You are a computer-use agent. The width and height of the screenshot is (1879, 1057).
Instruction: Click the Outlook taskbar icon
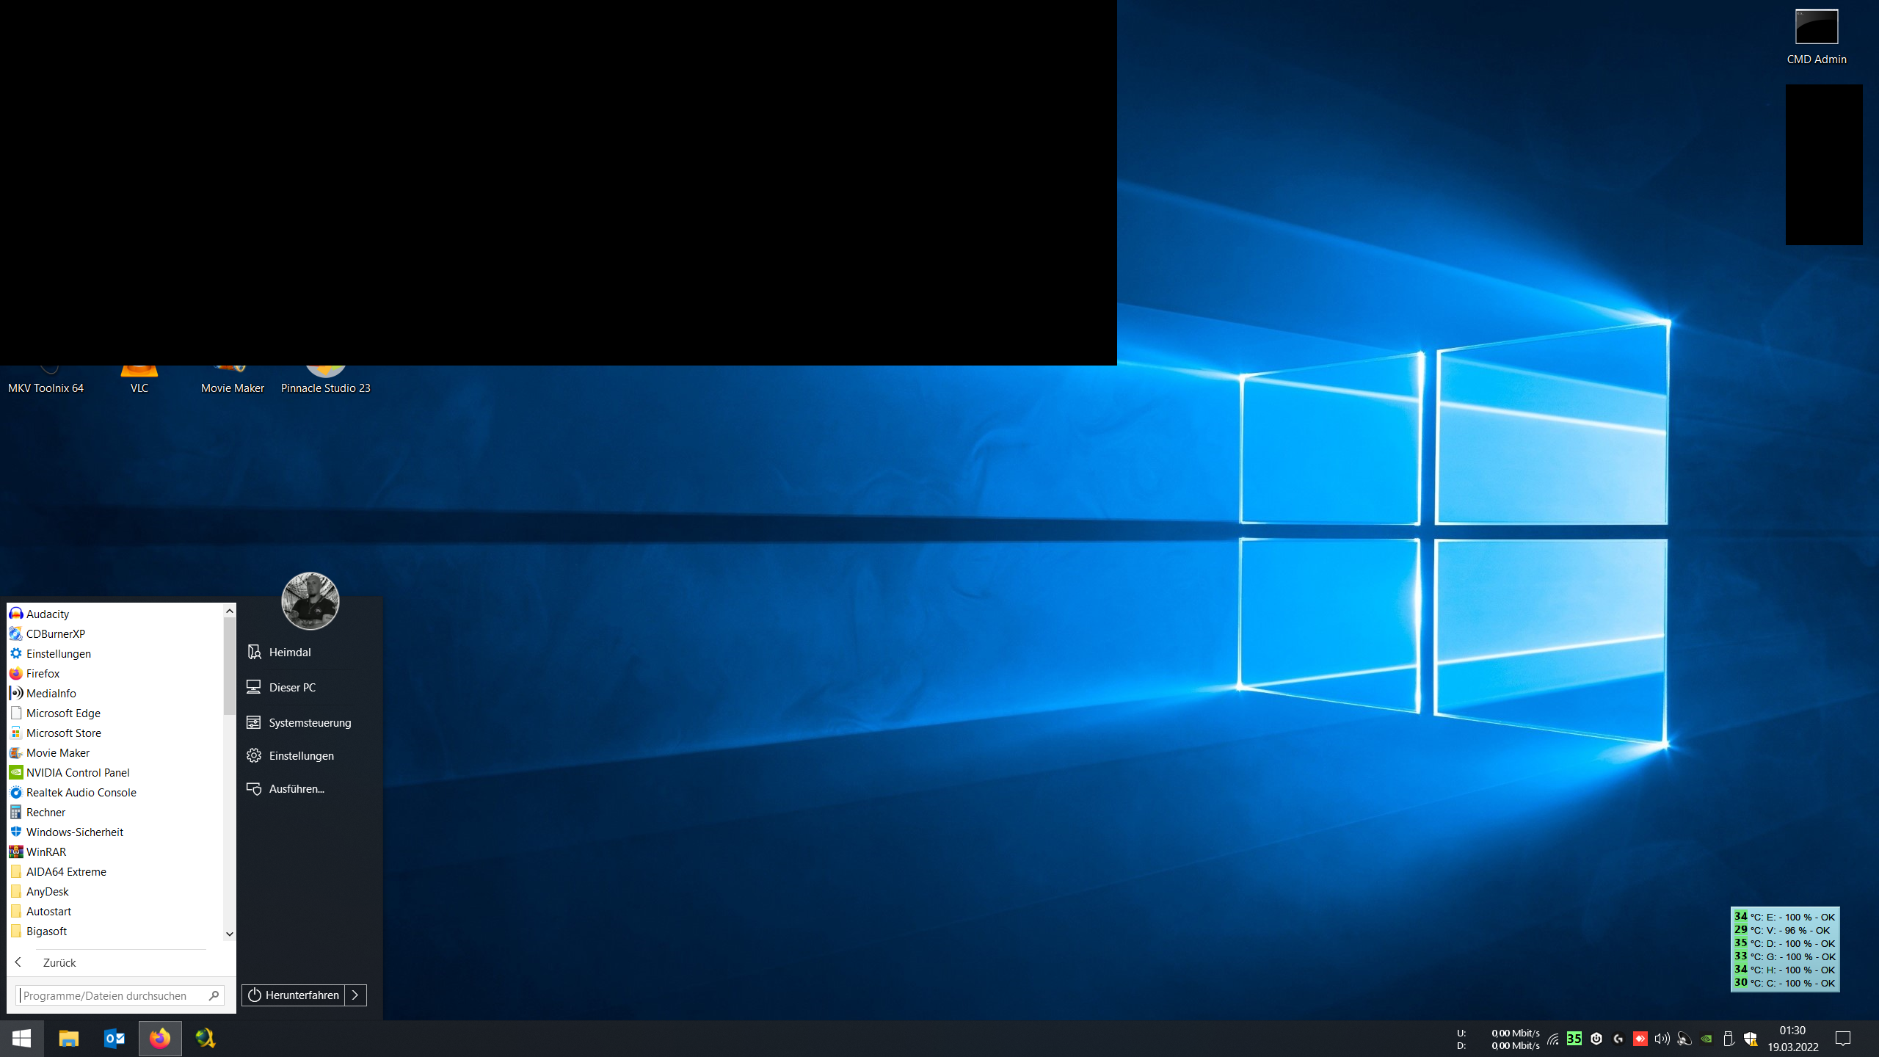click(115, 1038)
